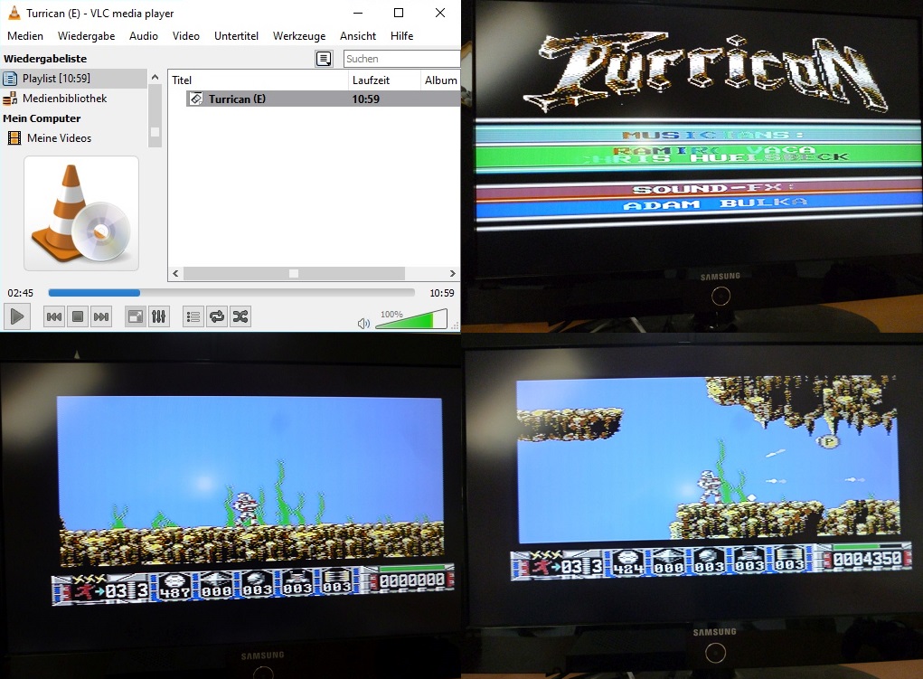Toggle the playlist view icon
This screenshot has width=923, height=679.
point(193,316)
